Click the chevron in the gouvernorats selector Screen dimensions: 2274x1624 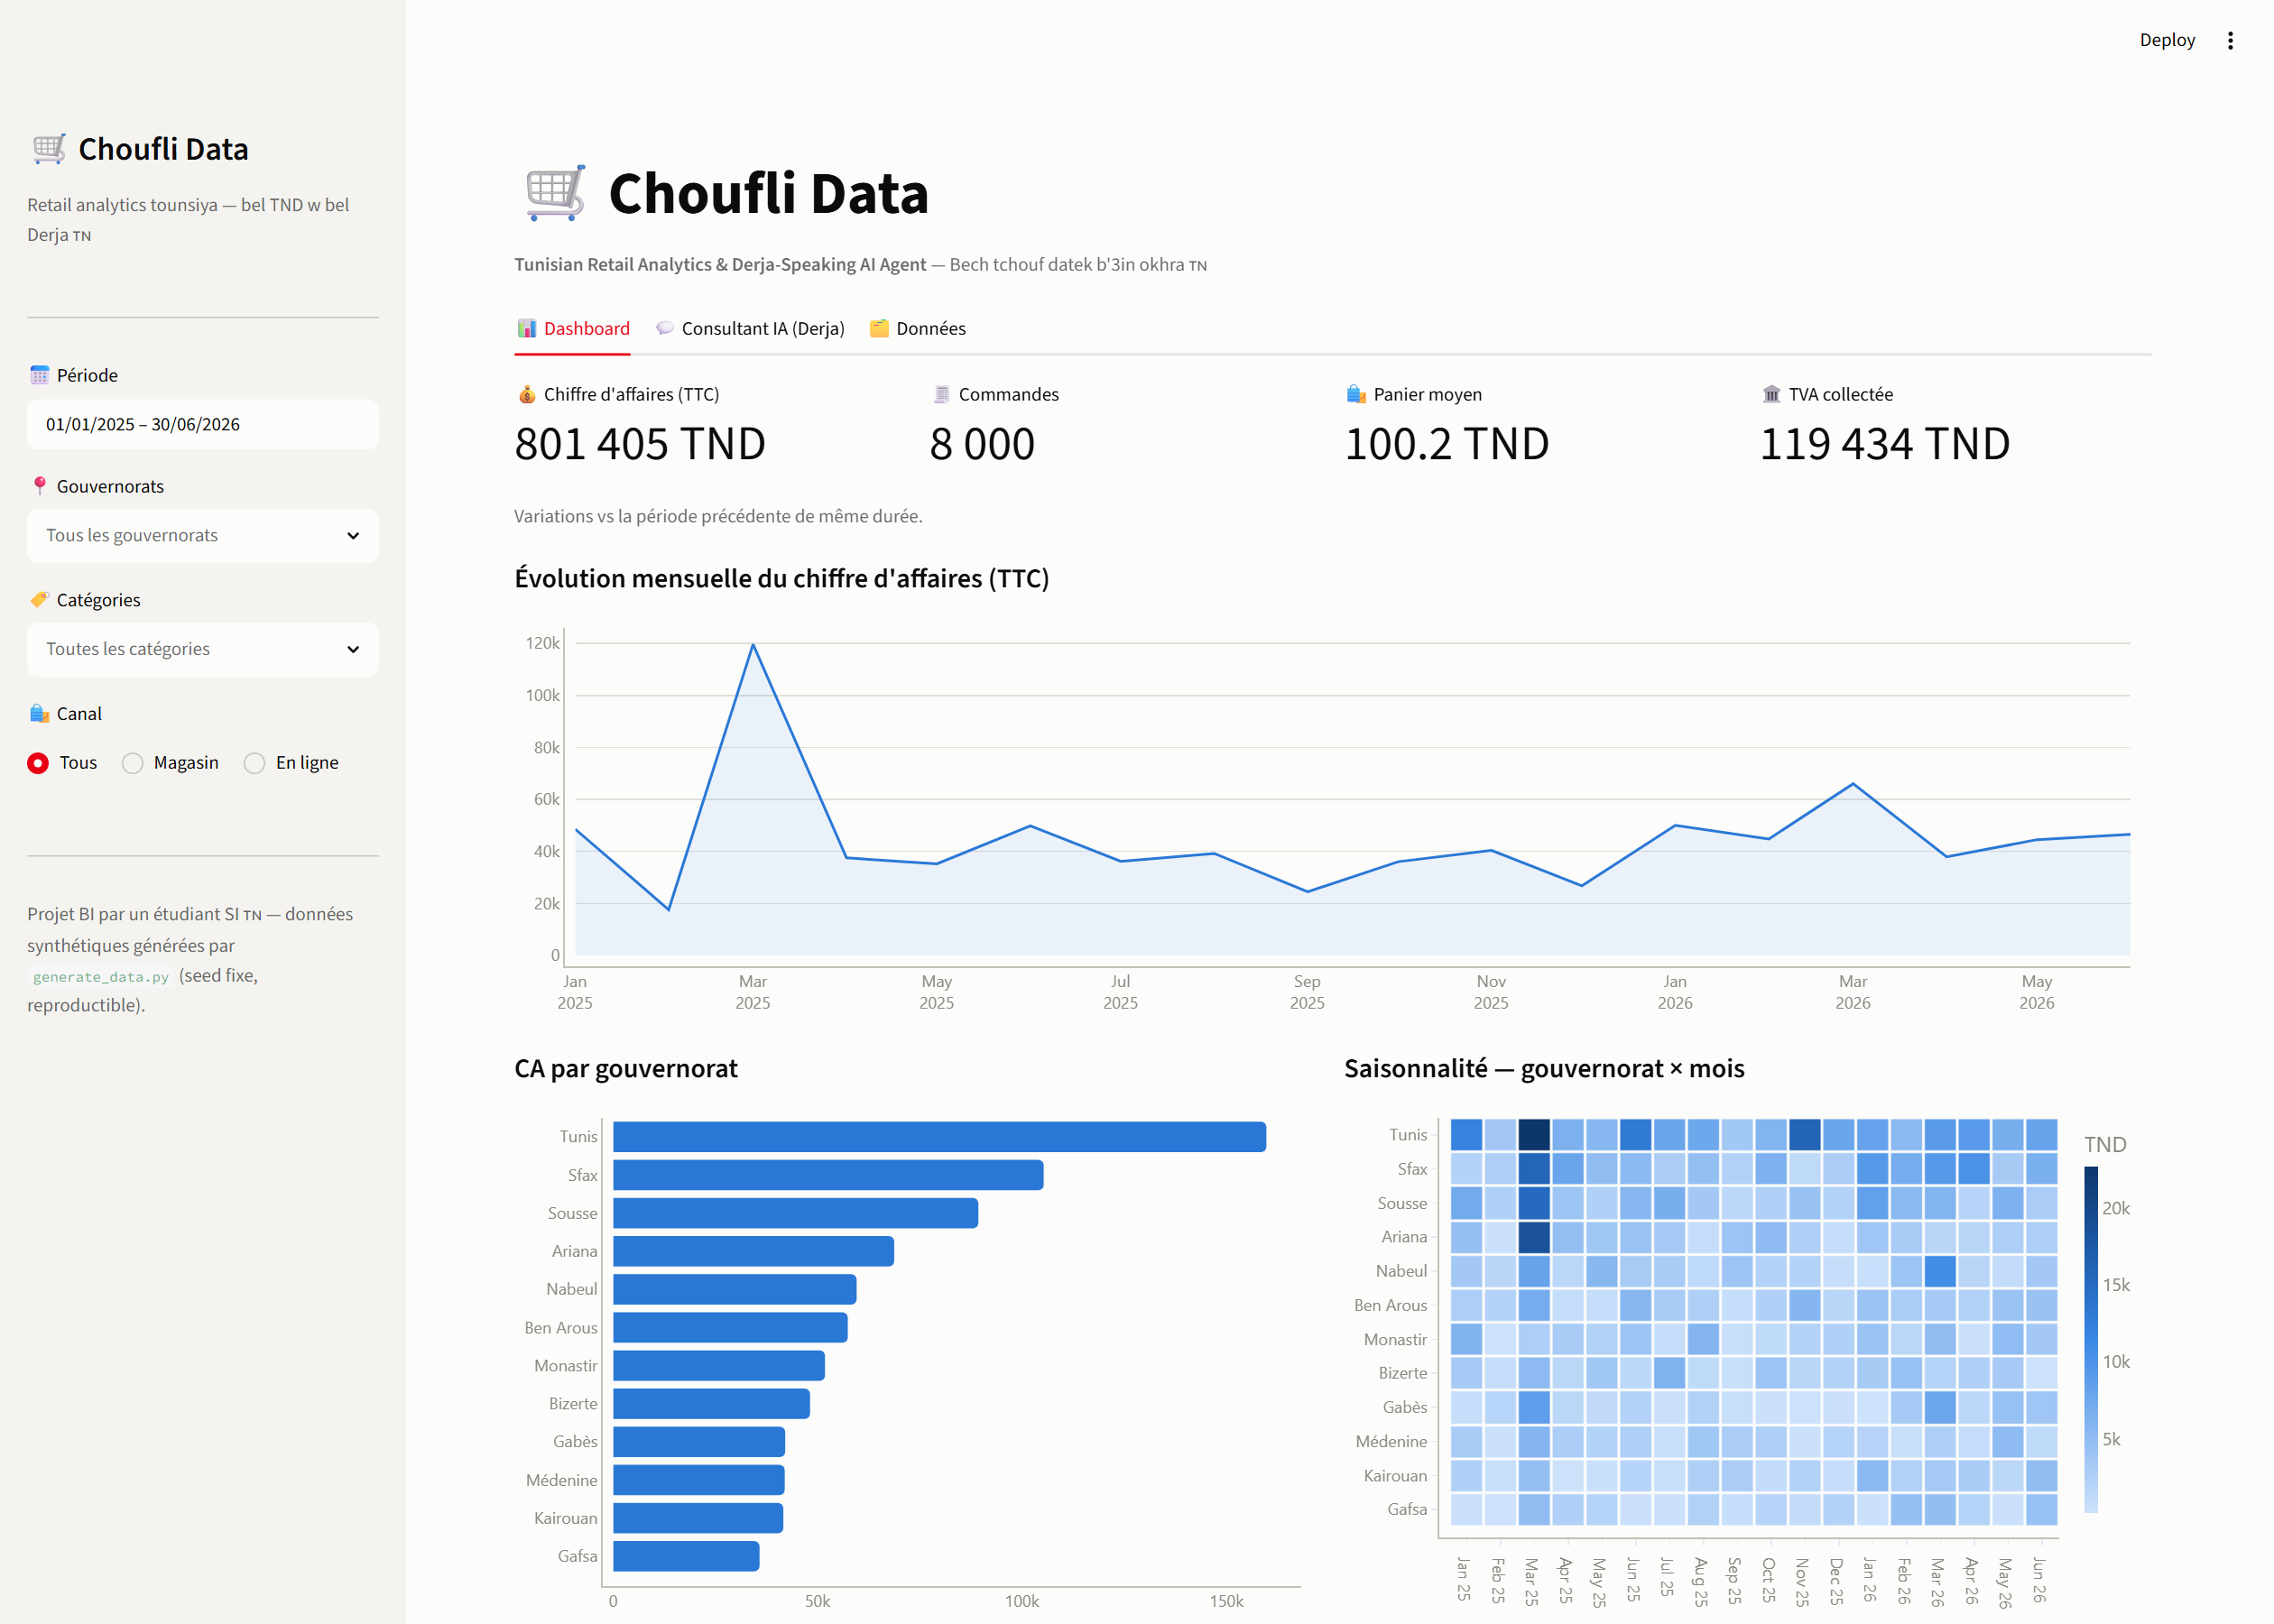tap(353, 535)
